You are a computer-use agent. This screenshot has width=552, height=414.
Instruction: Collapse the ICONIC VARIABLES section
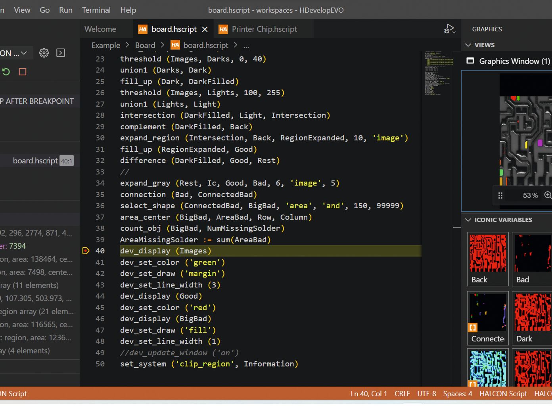468,220
